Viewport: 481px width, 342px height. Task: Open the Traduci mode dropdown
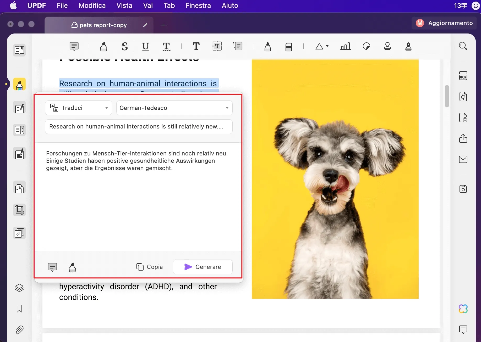79,108
